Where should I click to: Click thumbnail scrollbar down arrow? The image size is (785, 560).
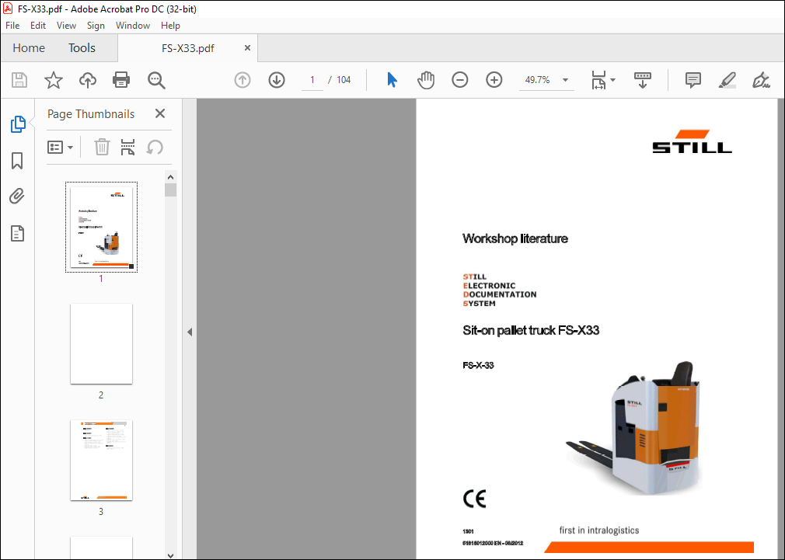tap(171, 555)
